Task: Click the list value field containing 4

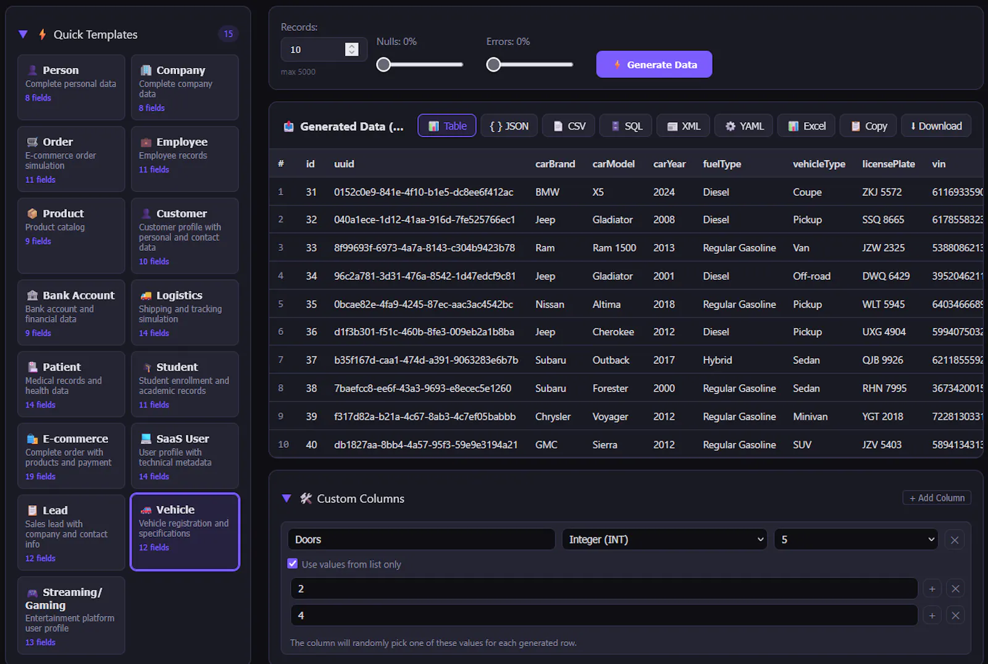Action: point(604,615)
